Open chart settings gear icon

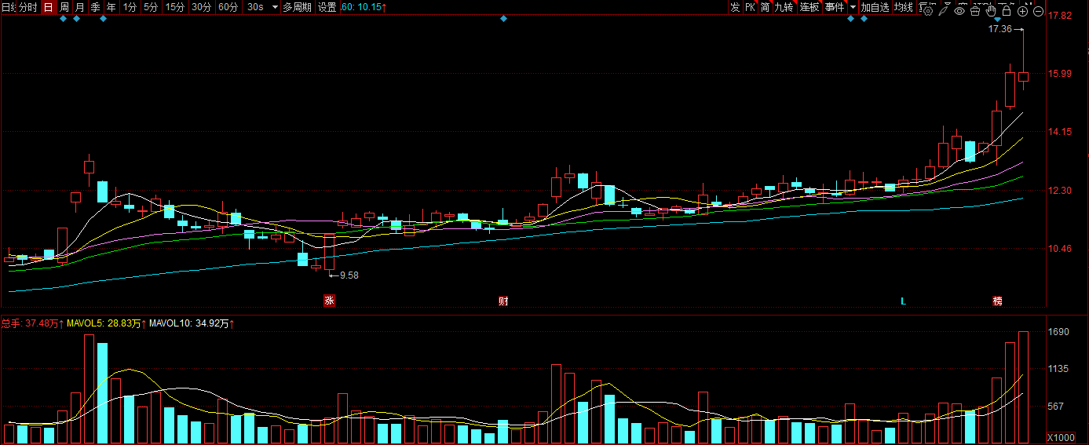tap(928, 11)
